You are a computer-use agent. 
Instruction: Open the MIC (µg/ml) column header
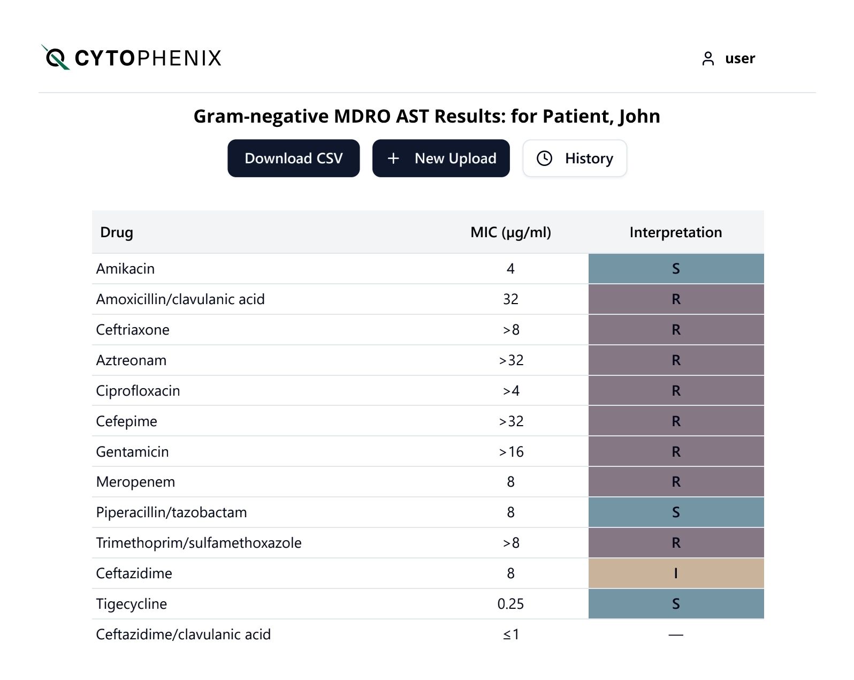(511, 232)
